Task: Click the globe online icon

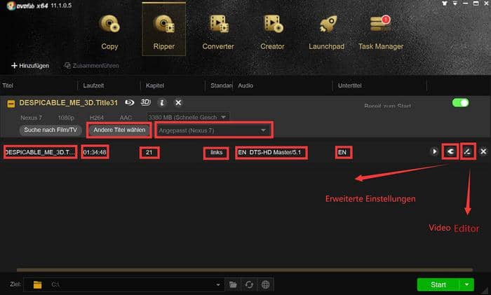Action: 265,284
